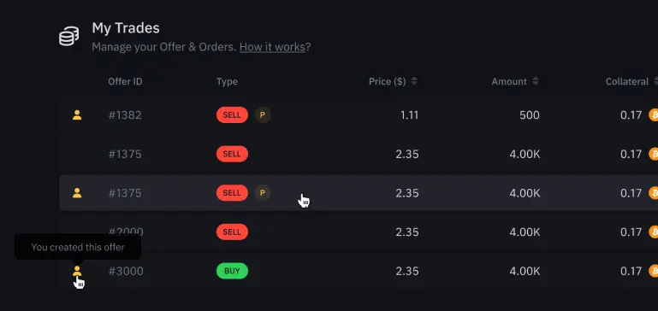The width and height of the screenshot is (658, 311).
Task: Sort table by Price ($) arrows
Action: pos(414,81)
